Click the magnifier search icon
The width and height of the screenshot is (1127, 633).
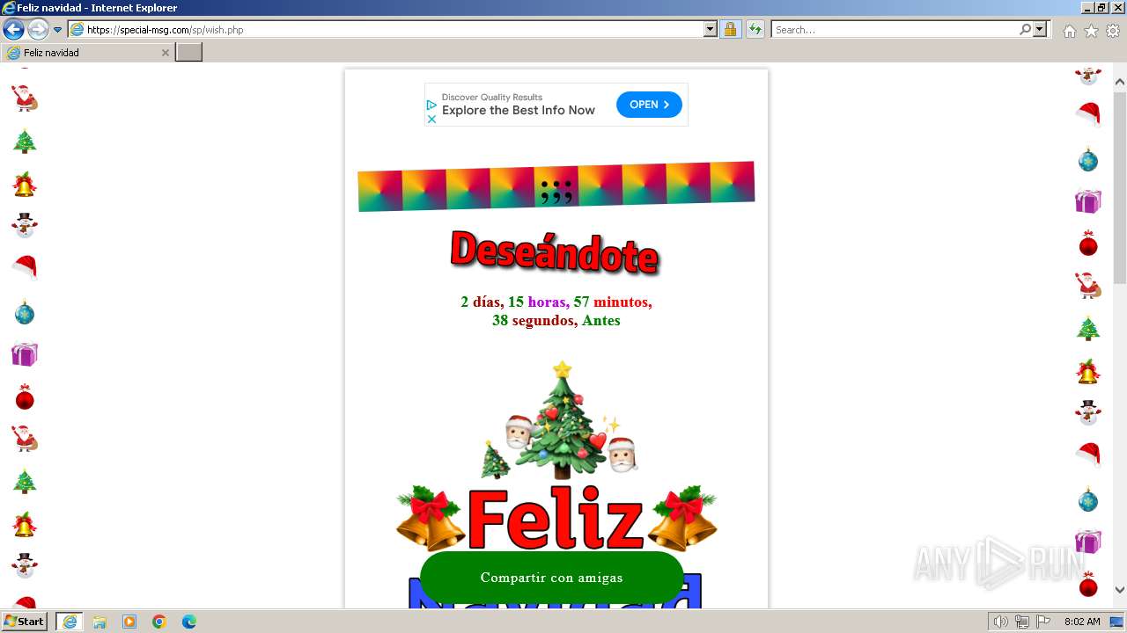[1025, 30]
